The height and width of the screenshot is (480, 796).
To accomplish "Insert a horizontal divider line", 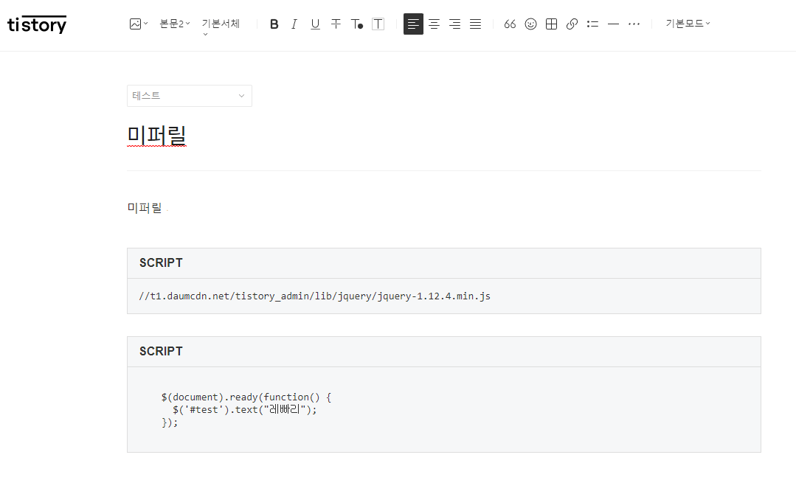I will tap(613, 24).
